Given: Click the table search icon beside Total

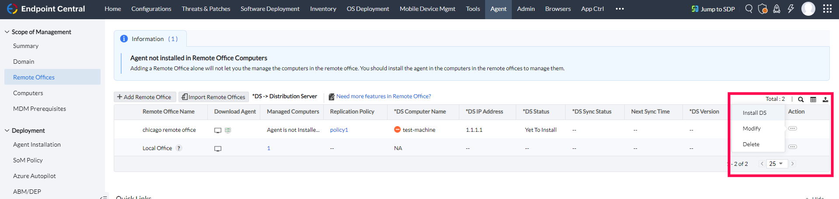Looking at the screenshot, I should pyautogui.click(x=801, y=99).
